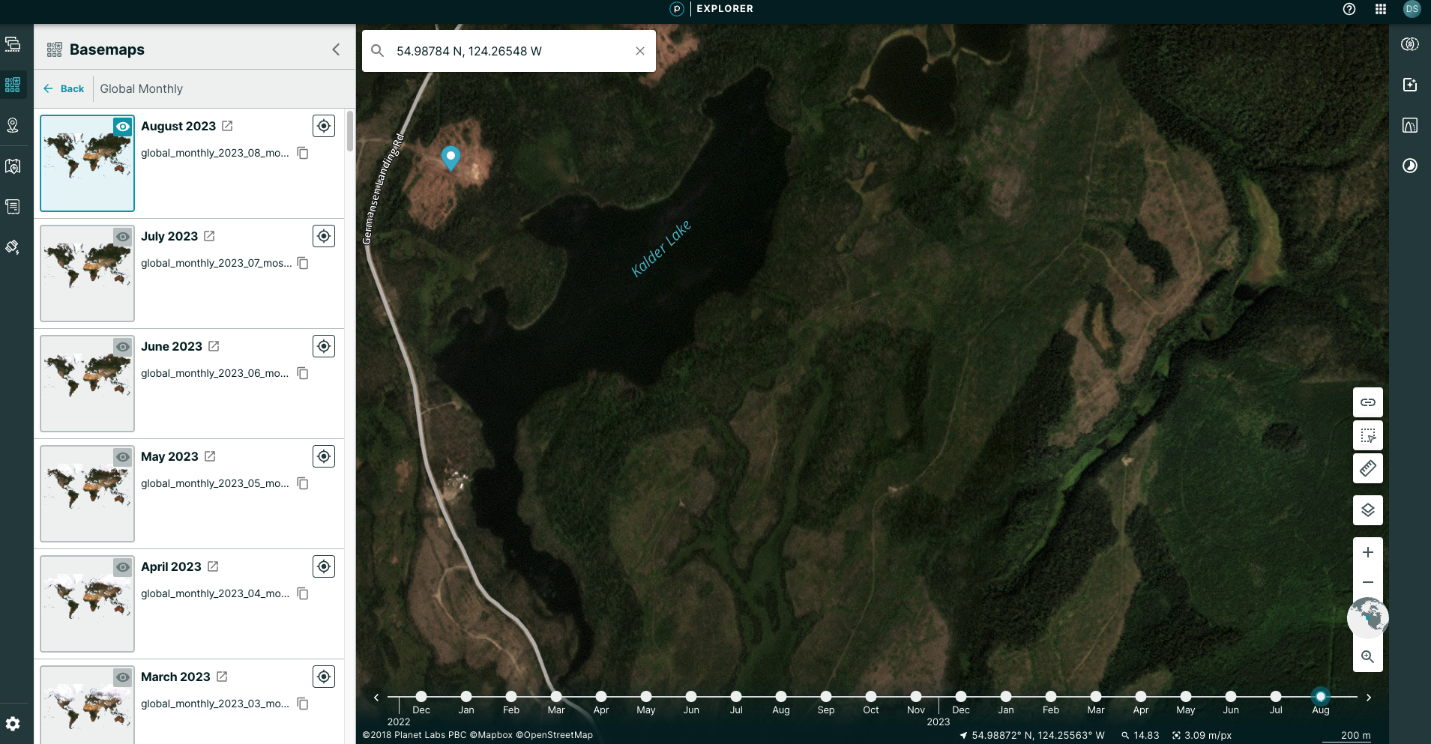
Task: Toggle visibility of May 2023 basemap
Action: click(123, 457)
